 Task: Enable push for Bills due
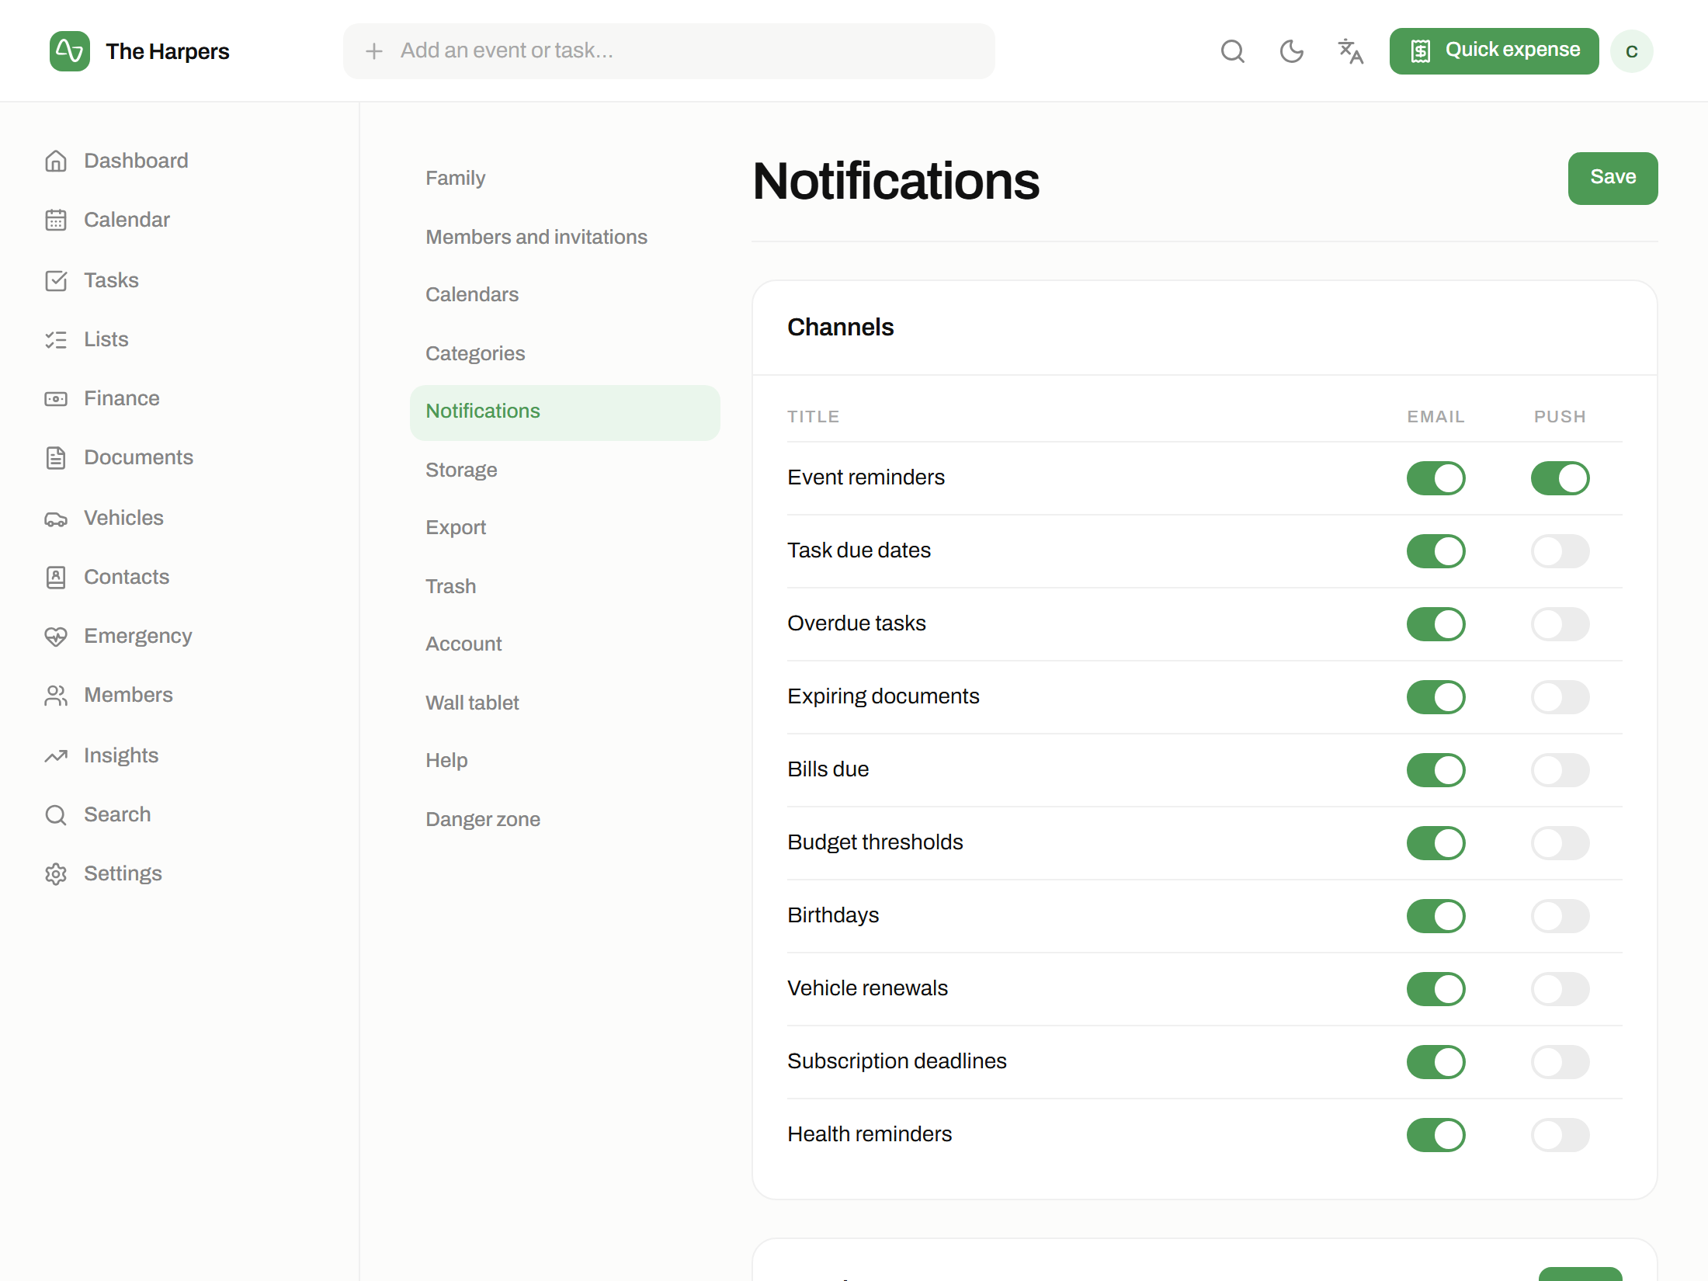click(x=1560, y=770)
